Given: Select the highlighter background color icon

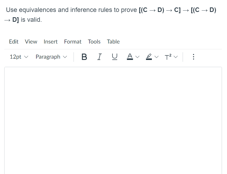Looking at the screenshot, I should [x=149, y=56].
